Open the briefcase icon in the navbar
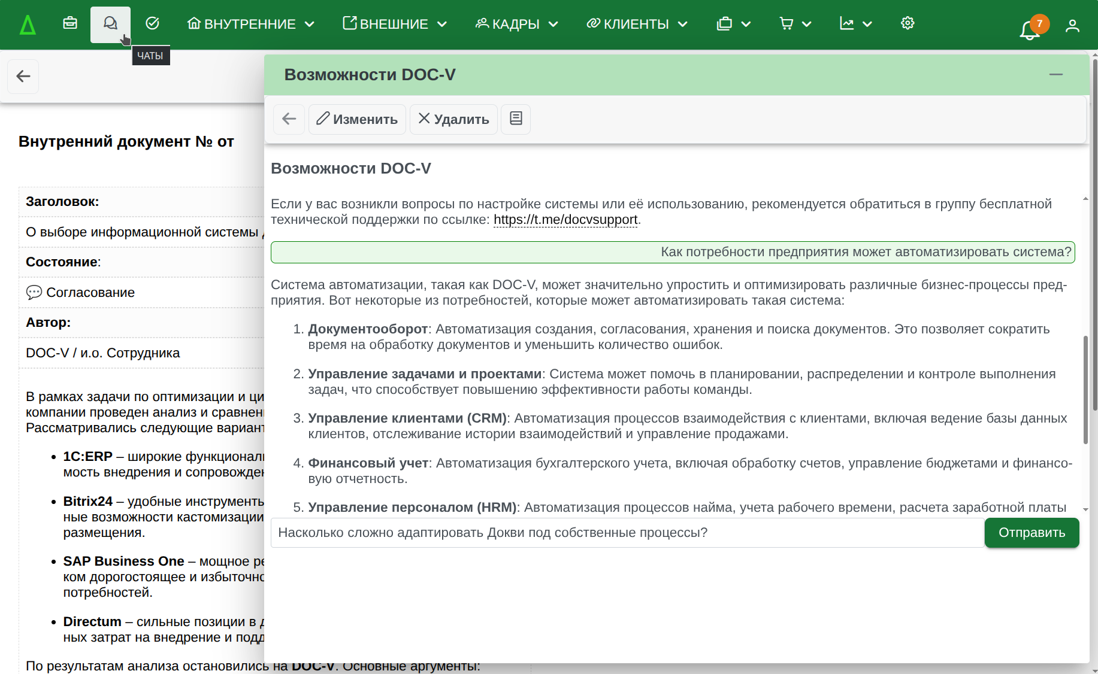 click(x=70, y=23)
